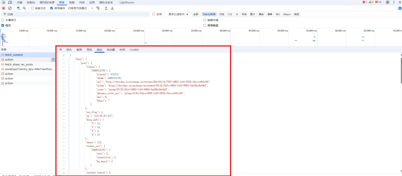This screenshot has width=402, height=176.
Task: Open the 控制台 panel tab
Action: coord(31,2)
